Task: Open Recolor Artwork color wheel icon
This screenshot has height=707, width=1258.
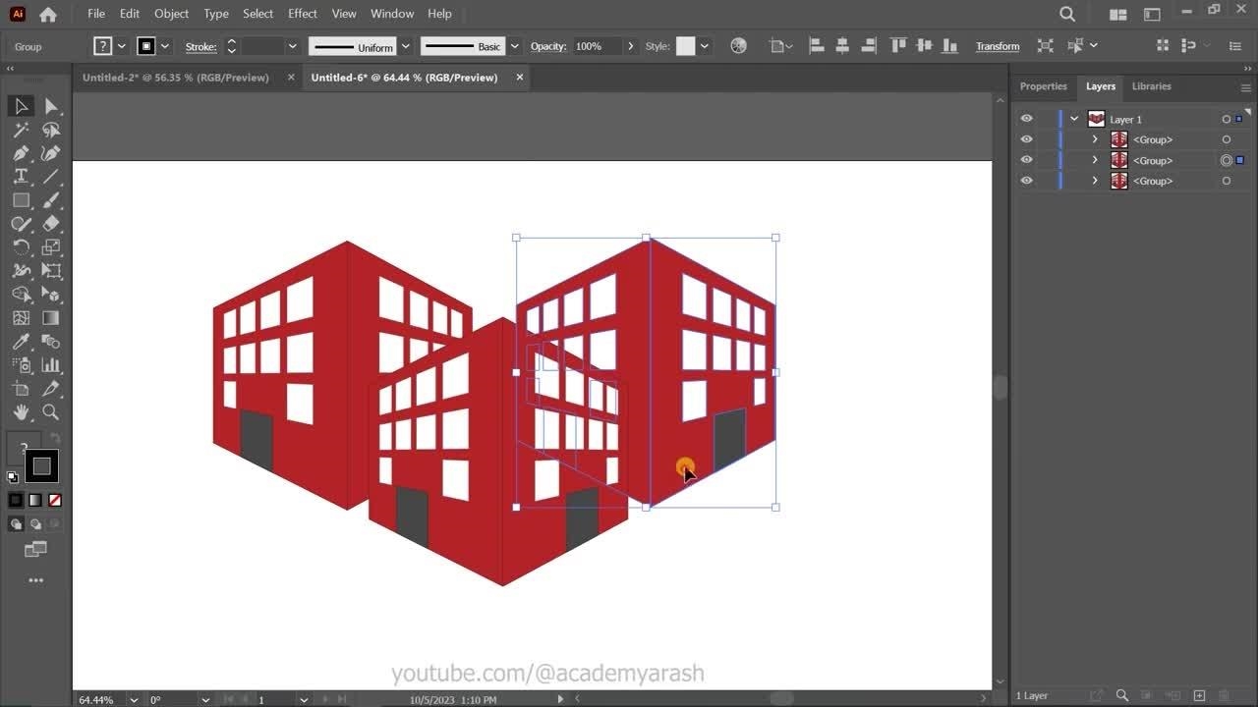Action: (x=739, y=46)
